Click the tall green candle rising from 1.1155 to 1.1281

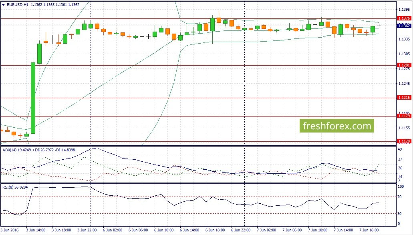(33, 98)
